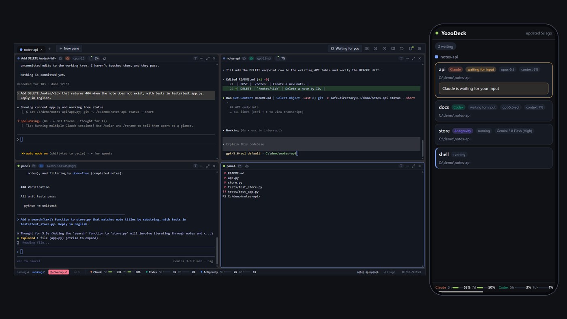Image resolution: width=567 pixels, height=319 pixels.
Task: Select the notes-api workspace tab
Action: [31, 49]
